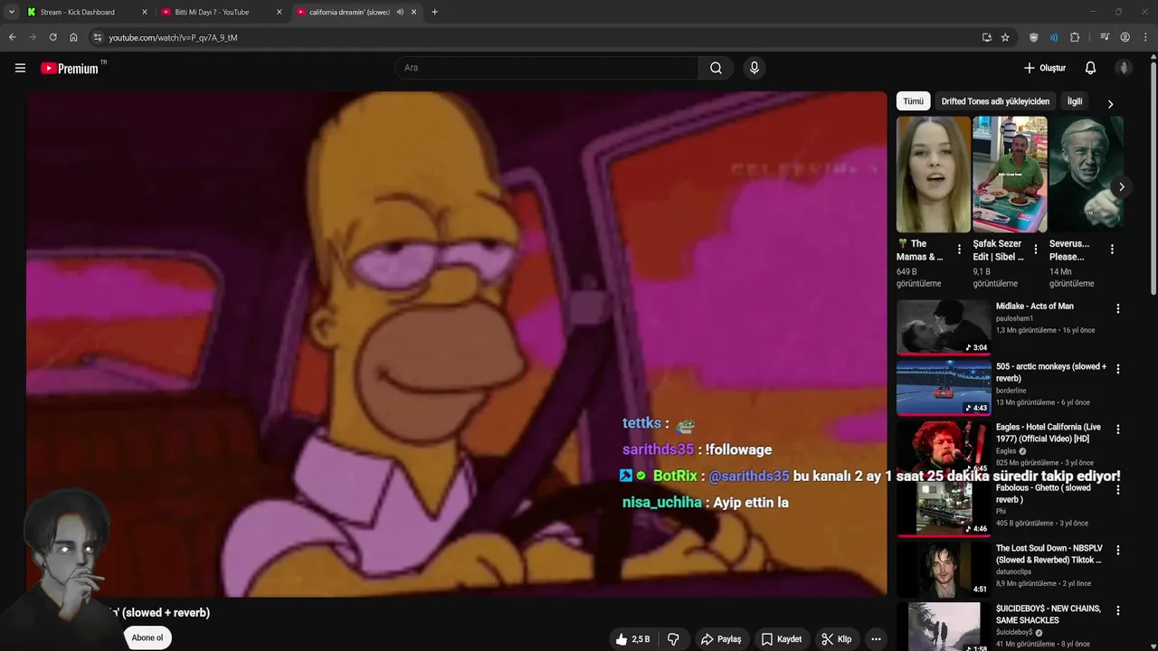The height and width of the screenshot is (651, 1158).
Task: Open browser extensions puzzle icon
Action: pos(1075,37)
